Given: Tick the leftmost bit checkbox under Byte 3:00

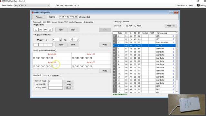Looking at the screenshot, I should [x=73, y=66].
